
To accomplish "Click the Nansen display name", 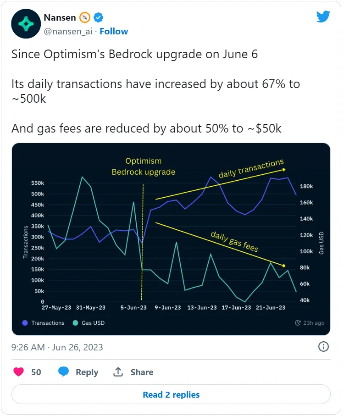I will (60, 18).
